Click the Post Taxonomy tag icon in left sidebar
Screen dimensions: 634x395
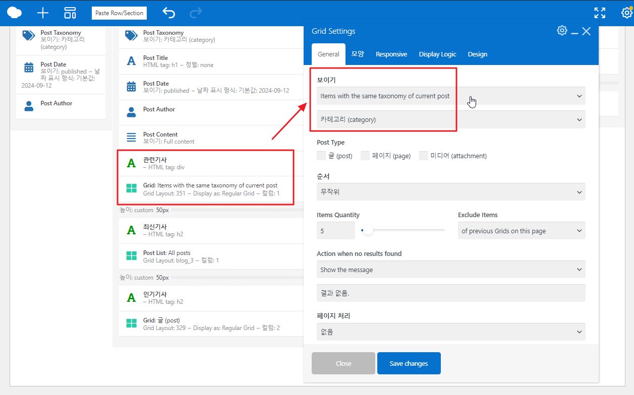[x=28, y=36]
